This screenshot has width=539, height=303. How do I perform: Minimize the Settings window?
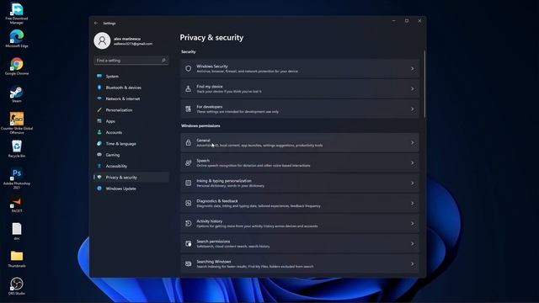pyautogui.click(x=394, y=21)
